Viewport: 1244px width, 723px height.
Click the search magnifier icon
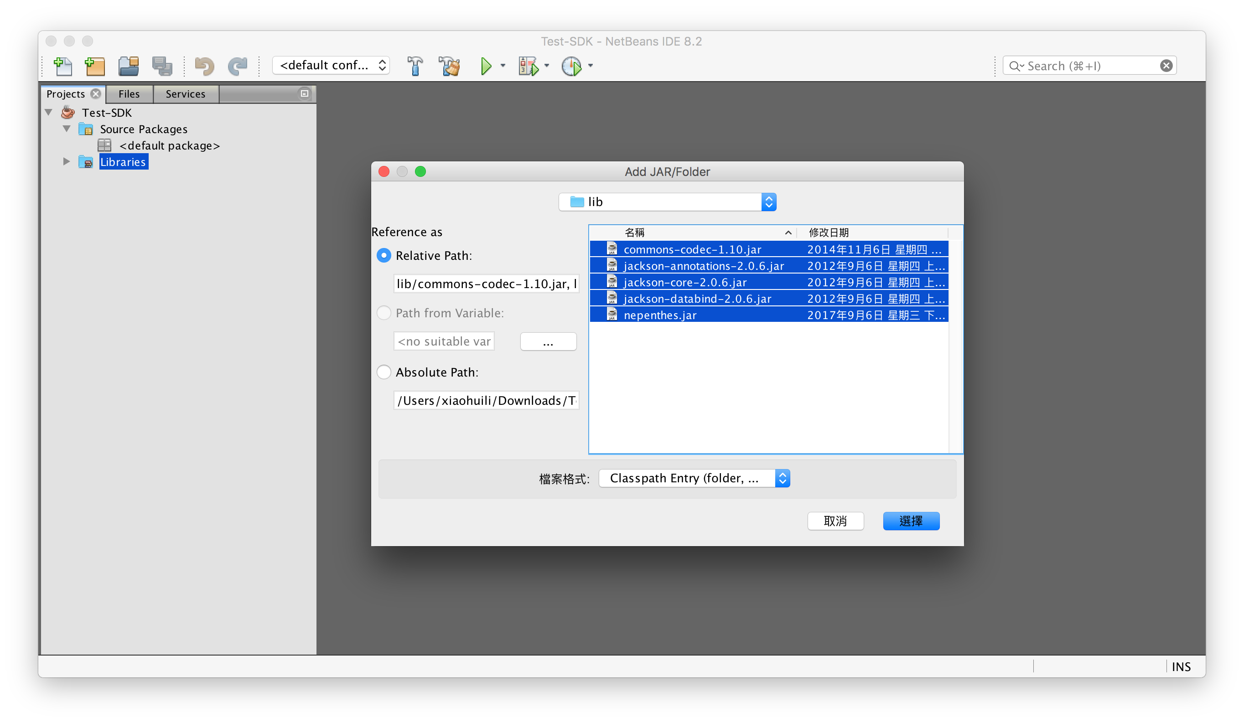click(x=1015, y=66)
